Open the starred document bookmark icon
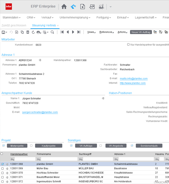Screen dimensions: 169x184 82,7
